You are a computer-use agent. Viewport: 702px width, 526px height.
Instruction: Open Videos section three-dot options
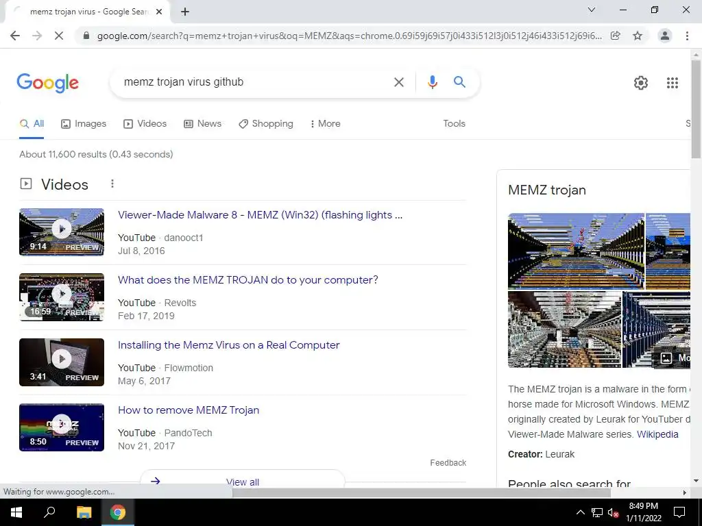click(x=112, y=184)
